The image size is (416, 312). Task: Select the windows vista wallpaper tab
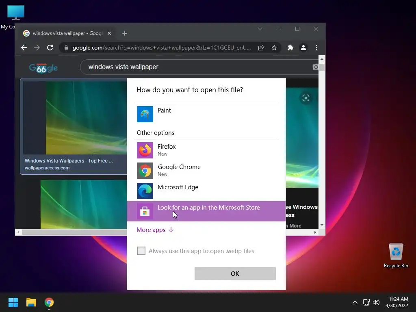[67, 33]
